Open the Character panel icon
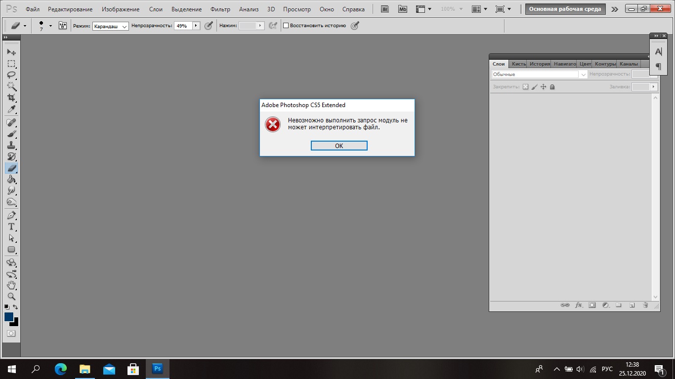The image size is (675, 379). [658, 52]
